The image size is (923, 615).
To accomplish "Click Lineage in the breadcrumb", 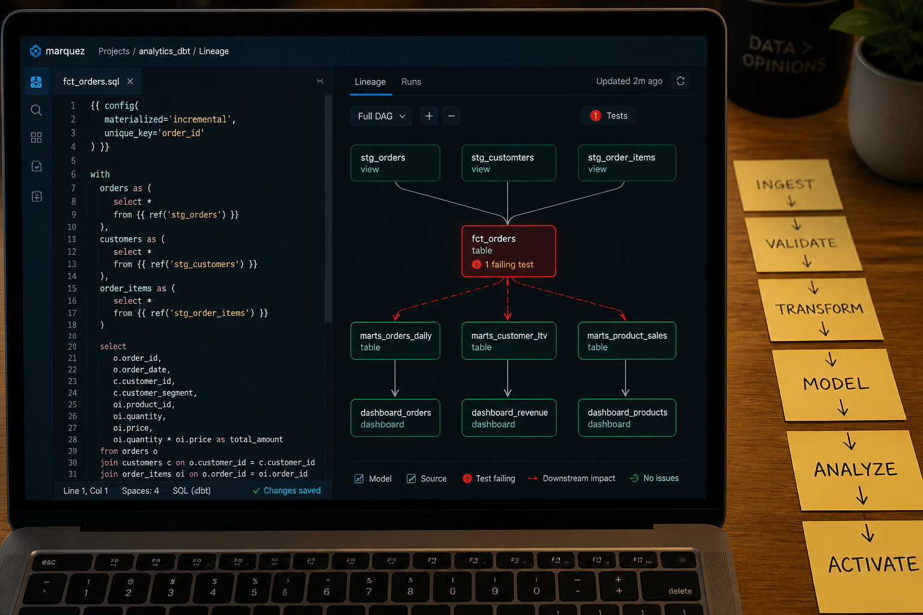I will click(x=214, y=51).
